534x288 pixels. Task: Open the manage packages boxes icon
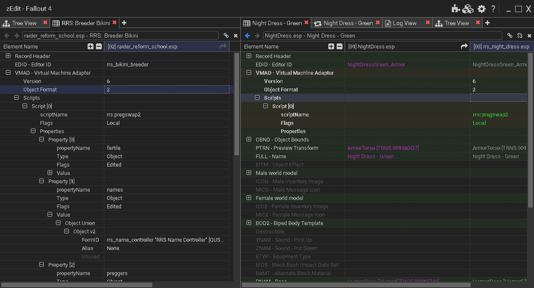(468, 9)
